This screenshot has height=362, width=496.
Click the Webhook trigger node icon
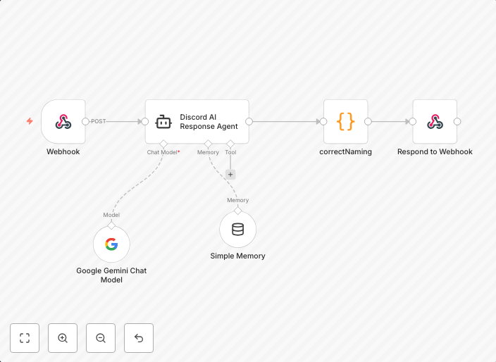(63, 122)
